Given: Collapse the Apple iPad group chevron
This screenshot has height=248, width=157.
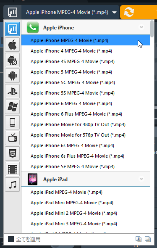Looking at the screenshot, I should click(x=141, y=179).
